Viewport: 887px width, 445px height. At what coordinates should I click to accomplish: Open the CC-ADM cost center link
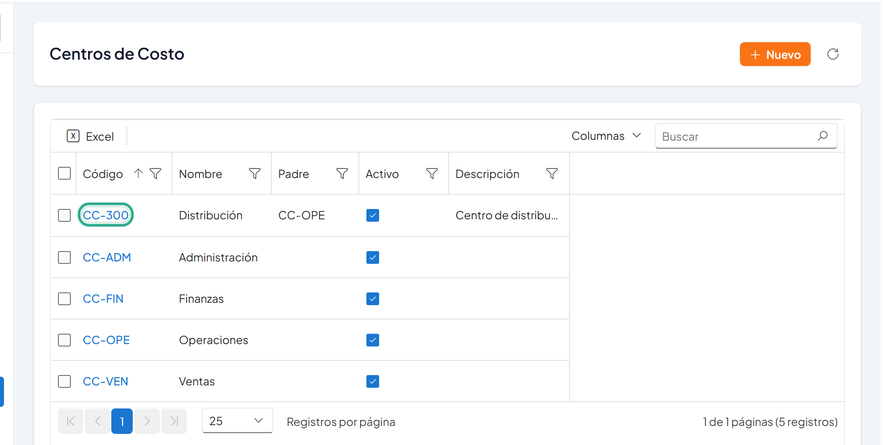click(107, 257)
